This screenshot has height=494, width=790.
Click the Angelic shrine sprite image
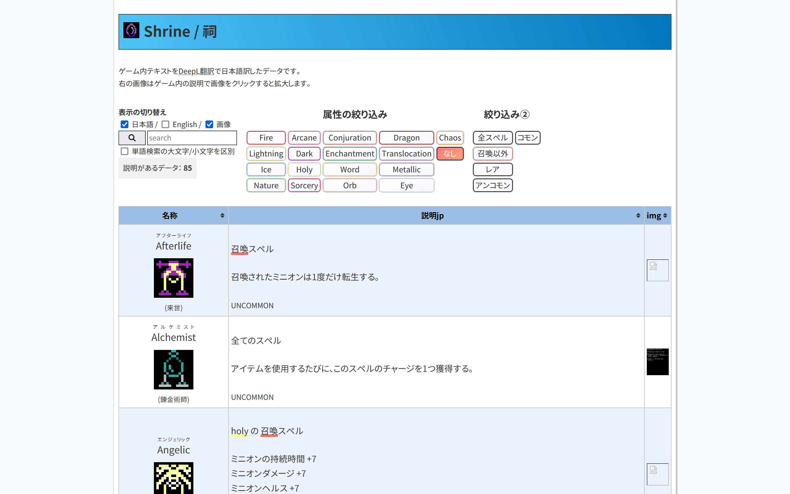[x=173, y=478]
